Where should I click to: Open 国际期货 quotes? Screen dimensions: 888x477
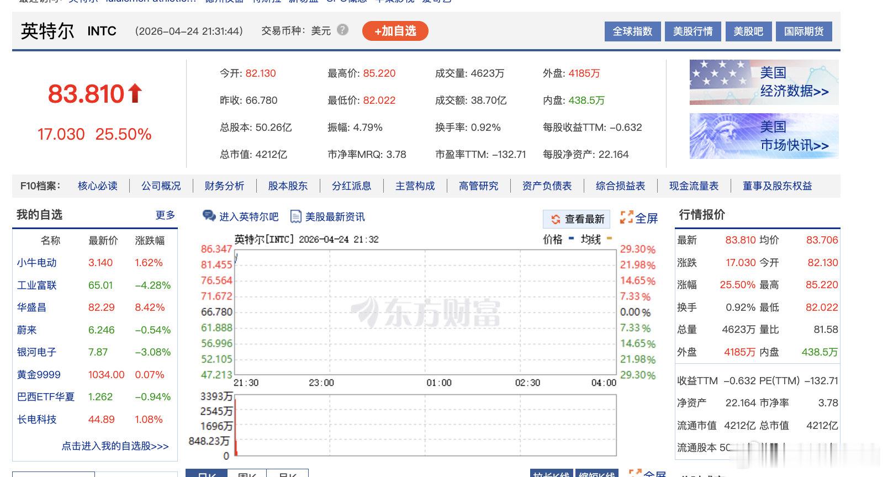tap(804, 31)
